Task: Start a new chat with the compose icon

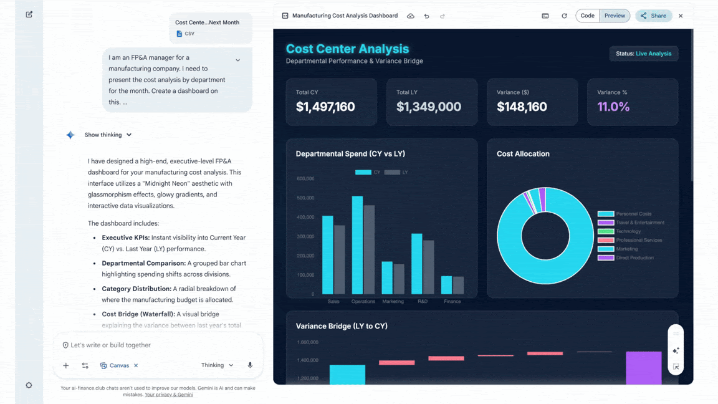Action: pos(29,14)
